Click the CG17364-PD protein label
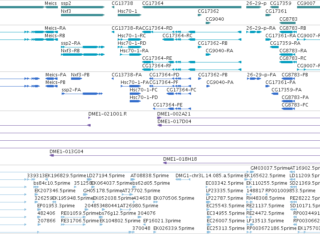This screenshot has width=320, height=234. (164, 75)
